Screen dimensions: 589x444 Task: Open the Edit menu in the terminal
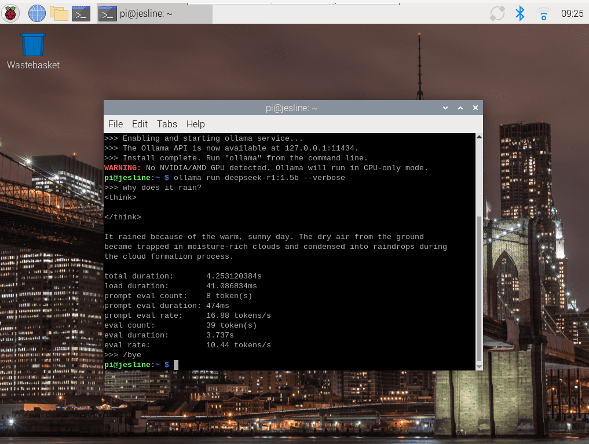140,124
